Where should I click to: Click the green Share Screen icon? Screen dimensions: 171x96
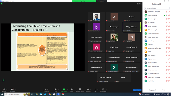coord(64,89)
